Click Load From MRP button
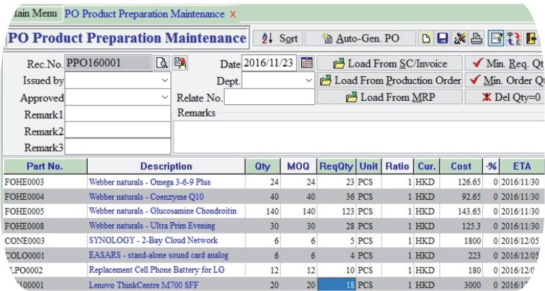Image resolution: width=545 pixels, height=291 pixels. [390, 97]
